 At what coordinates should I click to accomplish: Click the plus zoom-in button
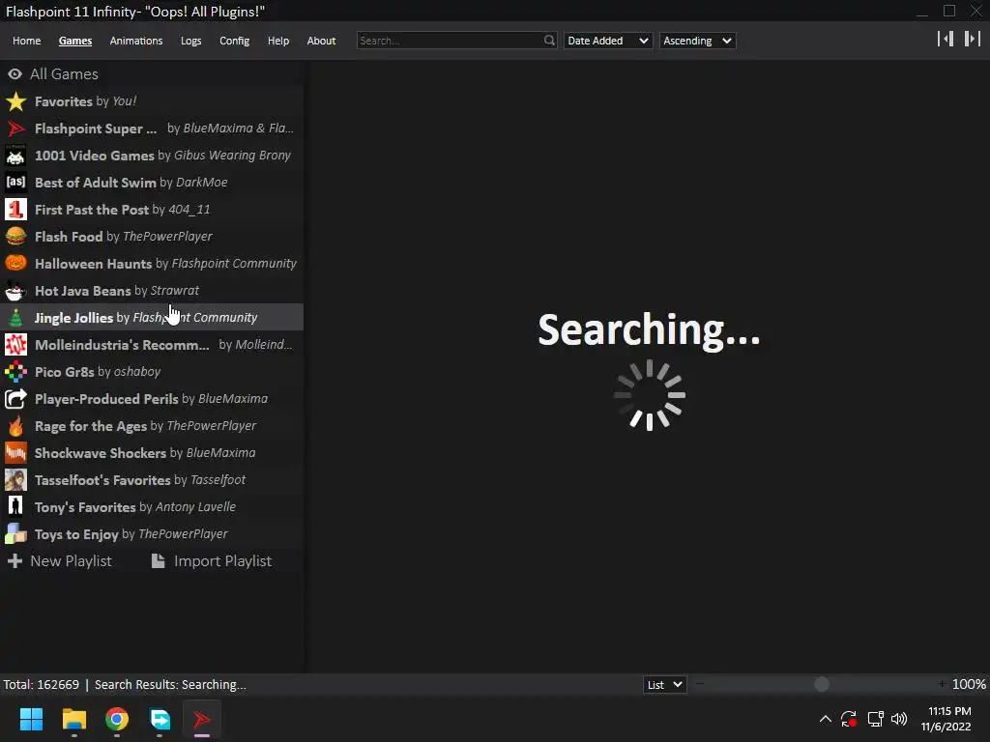pyautogui.click(x=942, y=684)
